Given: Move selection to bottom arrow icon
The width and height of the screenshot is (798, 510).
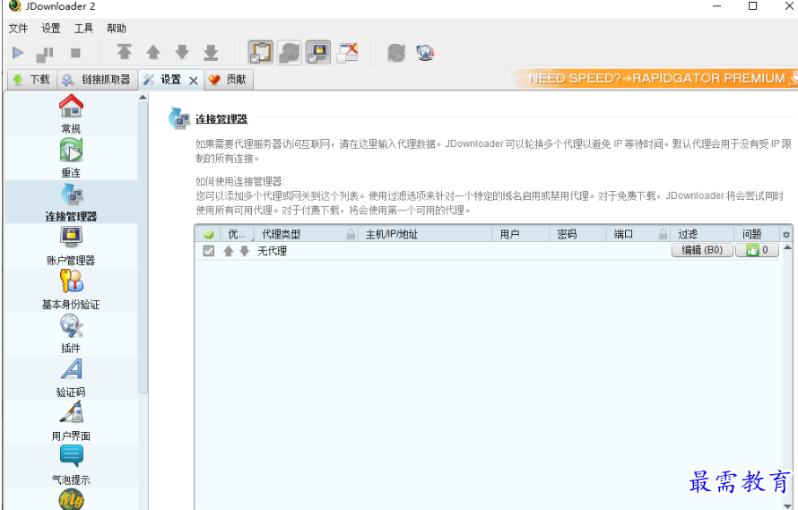Looking at the screenshot, I should 211,52.
